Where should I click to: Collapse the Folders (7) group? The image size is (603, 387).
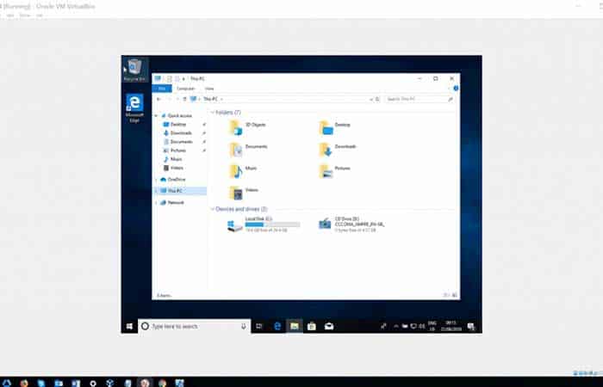pyautogui.click(x=212, y=113)
